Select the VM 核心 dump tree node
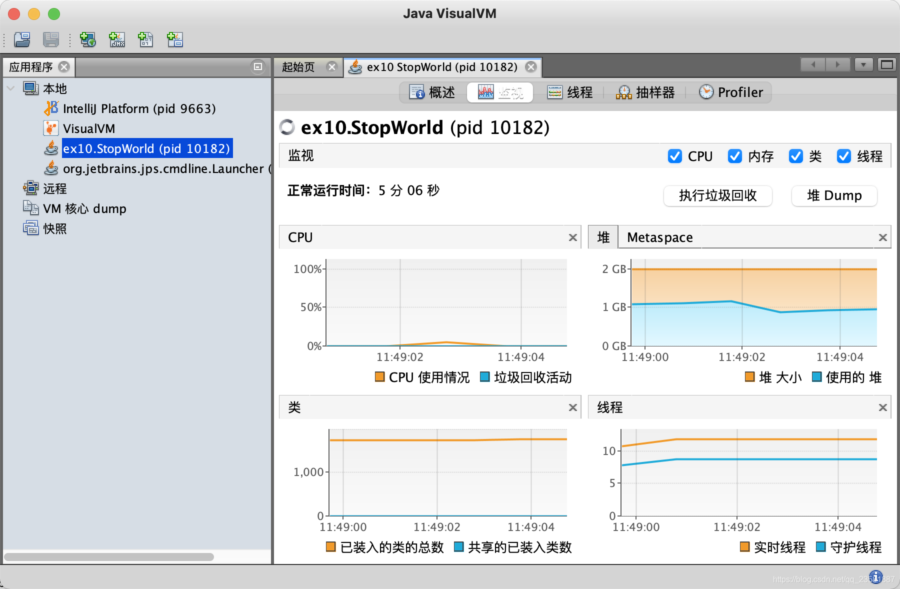This screenshot has width=900, height=589. tap(84, 208)
